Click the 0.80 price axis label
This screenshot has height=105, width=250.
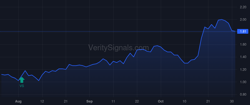coord(243,95)
